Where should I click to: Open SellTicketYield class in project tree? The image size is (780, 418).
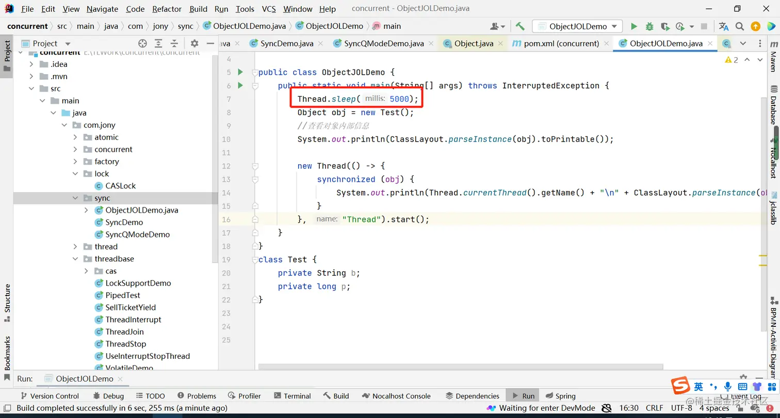tap(131, 307)
